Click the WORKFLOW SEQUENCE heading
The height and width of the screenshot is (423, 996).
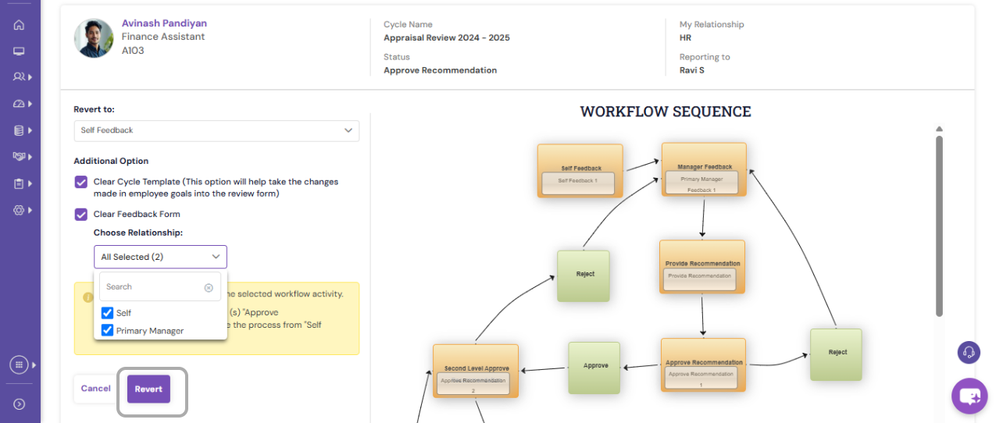coord(666,112)
